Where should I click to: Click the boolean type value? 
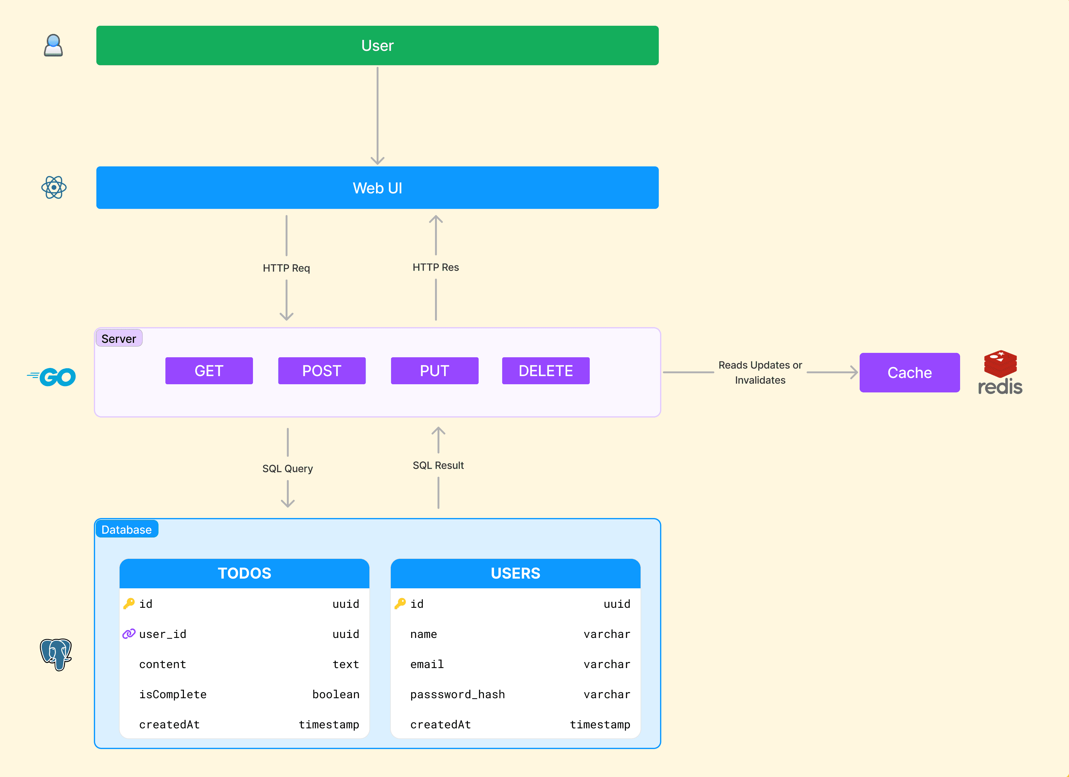pos(336,694)
